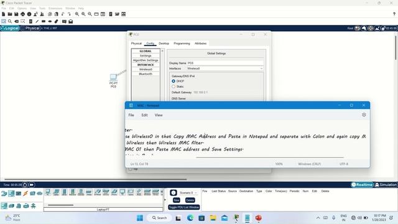Open Microsoft Edge from the taskbar
This screenshot has height=224, width=398.
pyautogui.click(x=190, y=218)
